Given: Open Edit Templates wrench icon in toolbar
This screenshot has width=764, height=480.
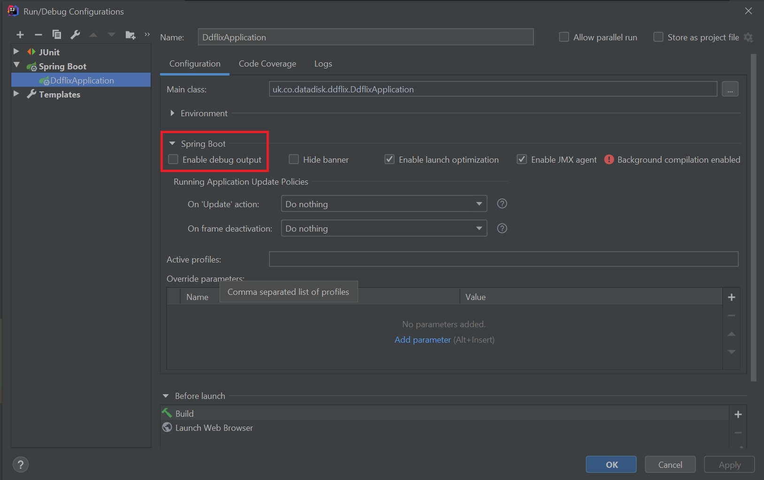Looking at the screenshot, I should tap(75, 35).
